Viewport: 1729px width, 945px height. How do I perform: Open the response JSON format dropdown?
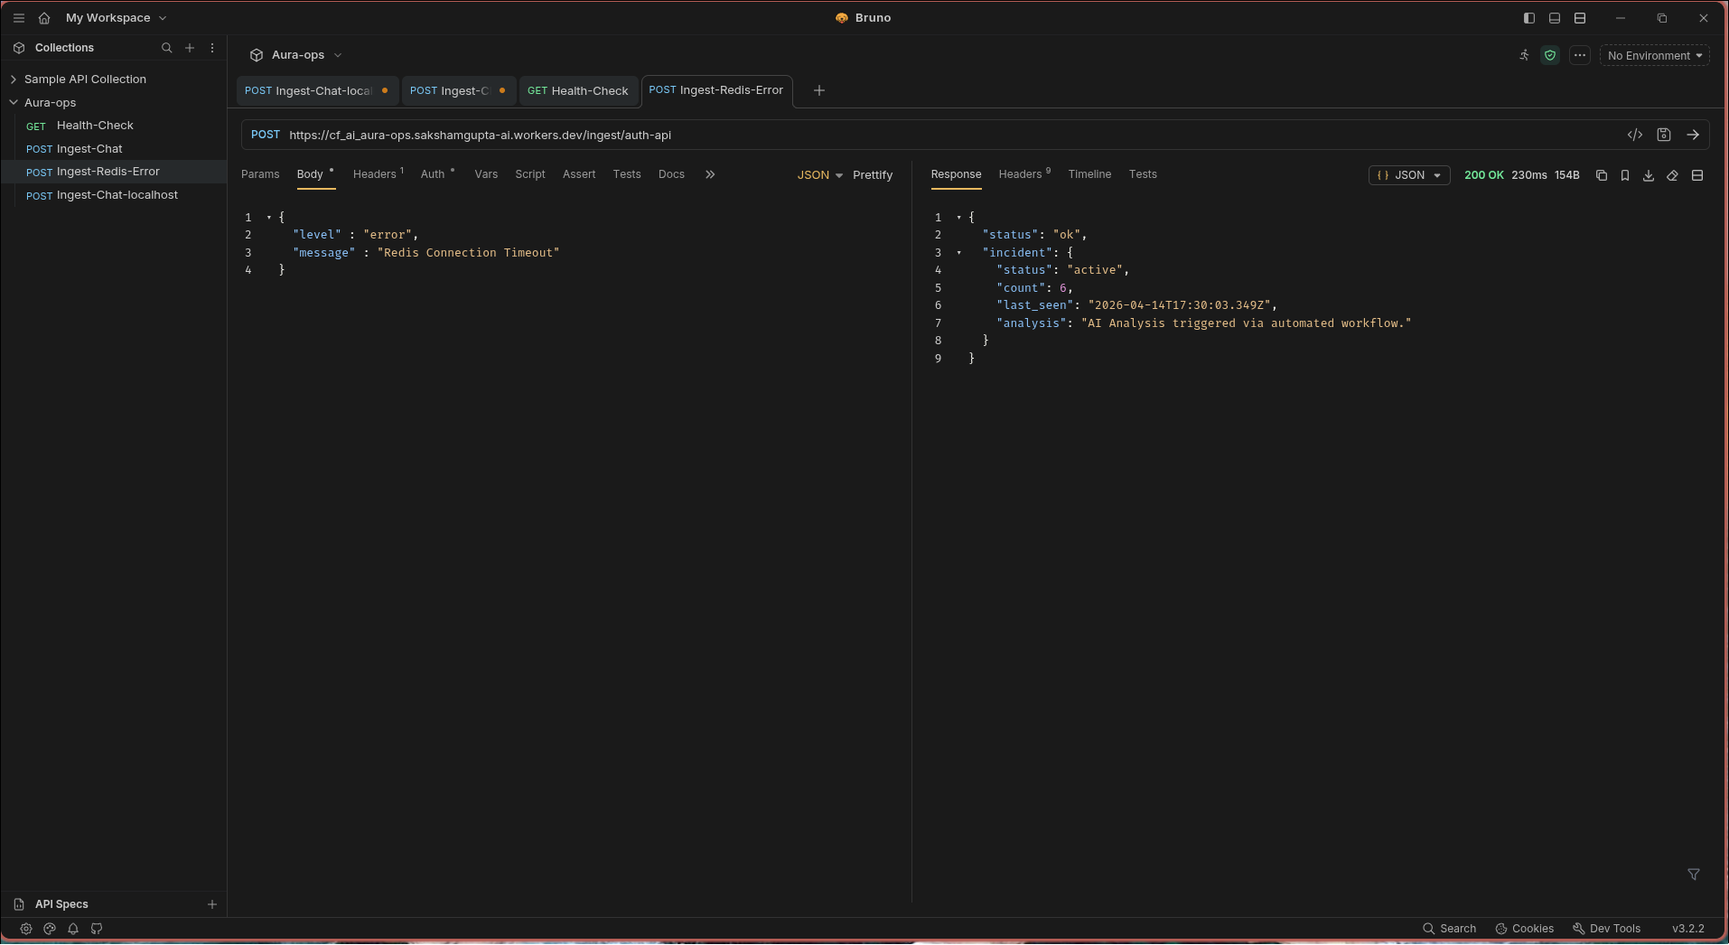pyautogui.click(x=1408, y=175)
